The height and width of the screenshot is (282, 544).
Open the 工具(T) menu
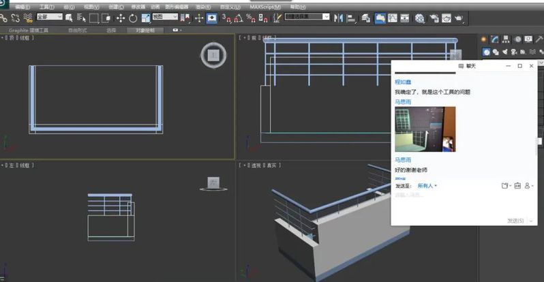[x=47, y=7]
